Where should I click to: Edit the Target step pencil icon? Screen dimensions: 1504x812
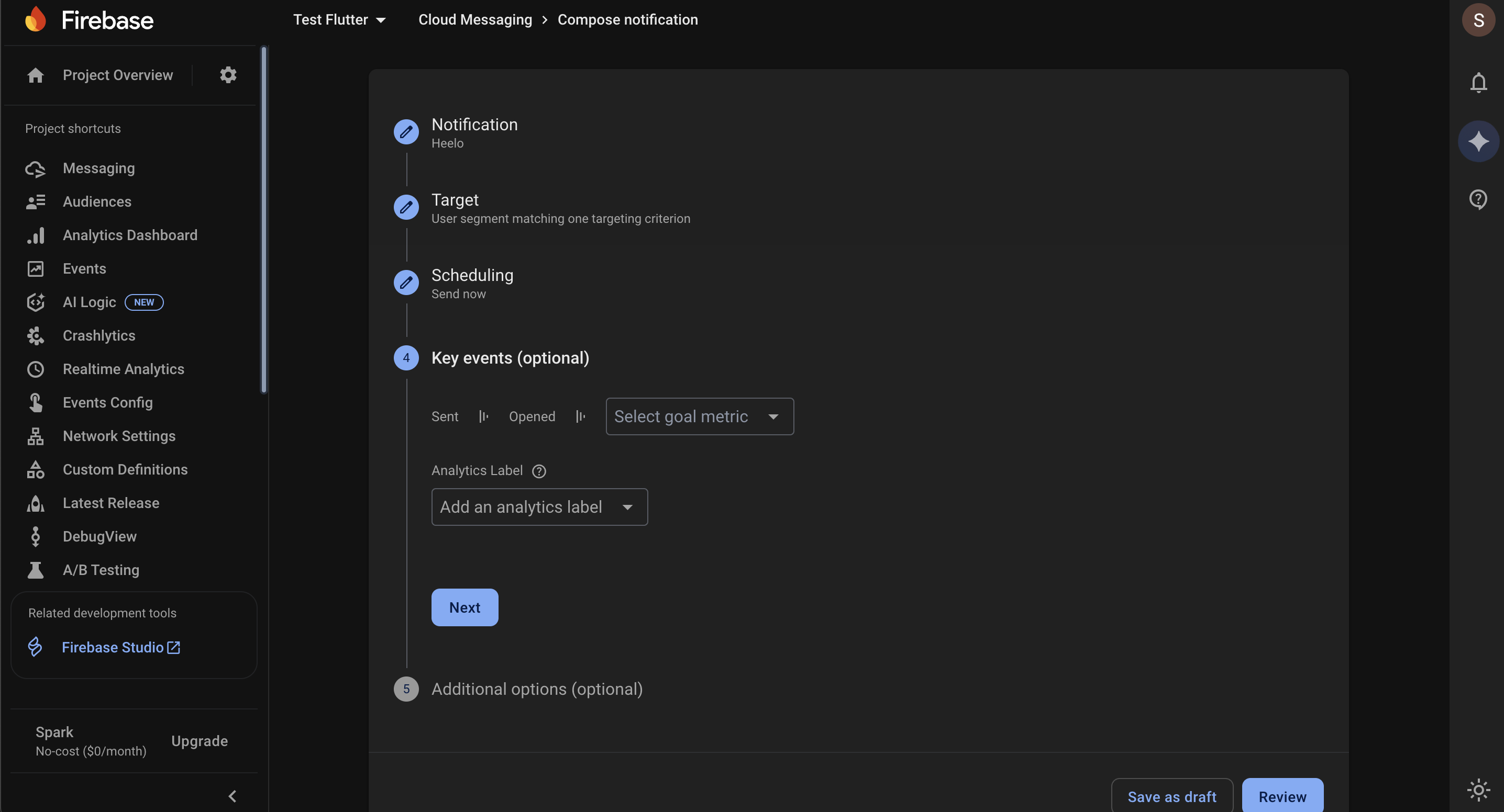[406, 207]
